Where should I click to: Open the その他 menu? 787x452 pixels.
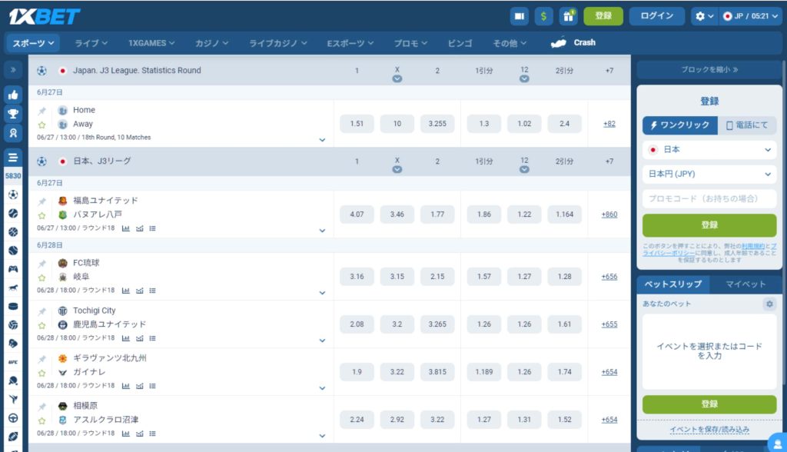pyautogui.click(x=510, y=43)
